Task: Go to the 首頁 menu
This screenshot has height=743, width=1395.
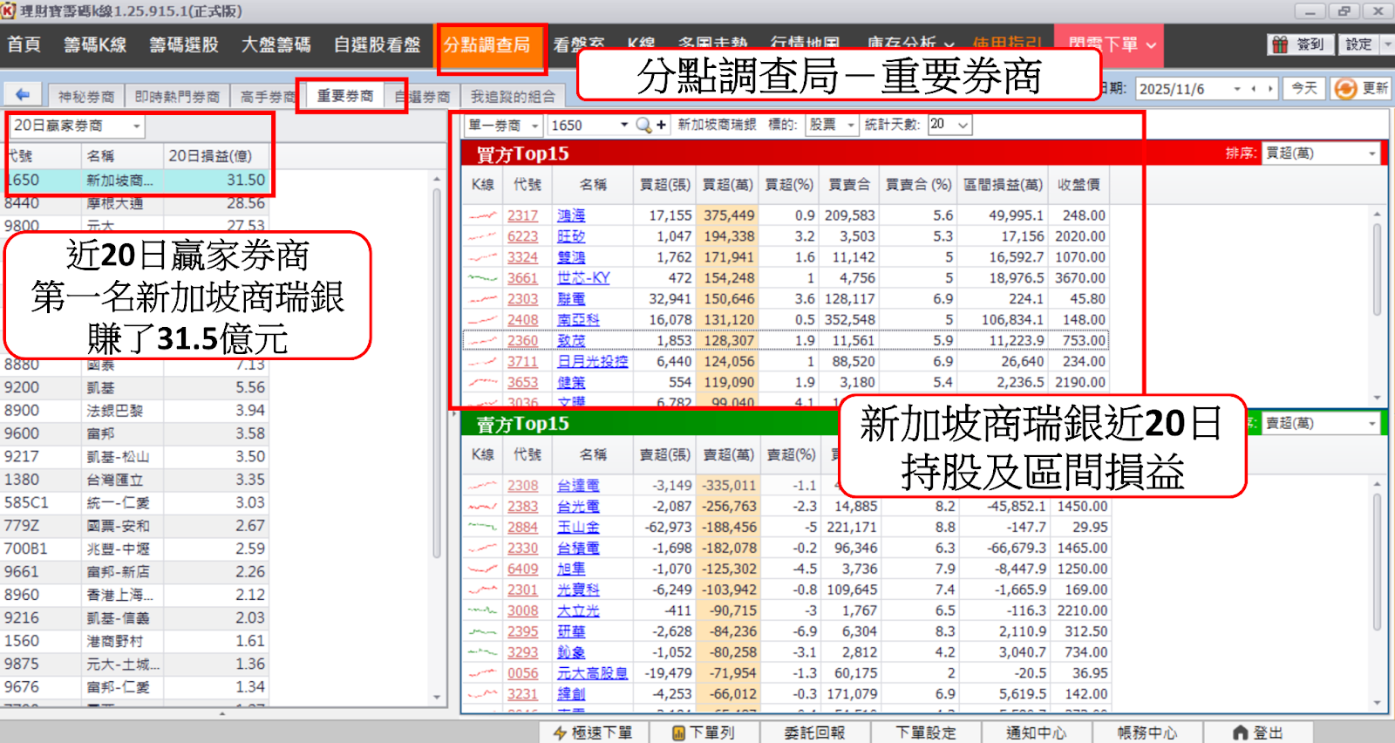Action: click(24, 44)
